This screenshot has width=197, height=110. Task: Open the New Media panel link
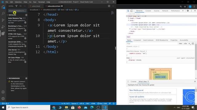[x=136, y=90]
